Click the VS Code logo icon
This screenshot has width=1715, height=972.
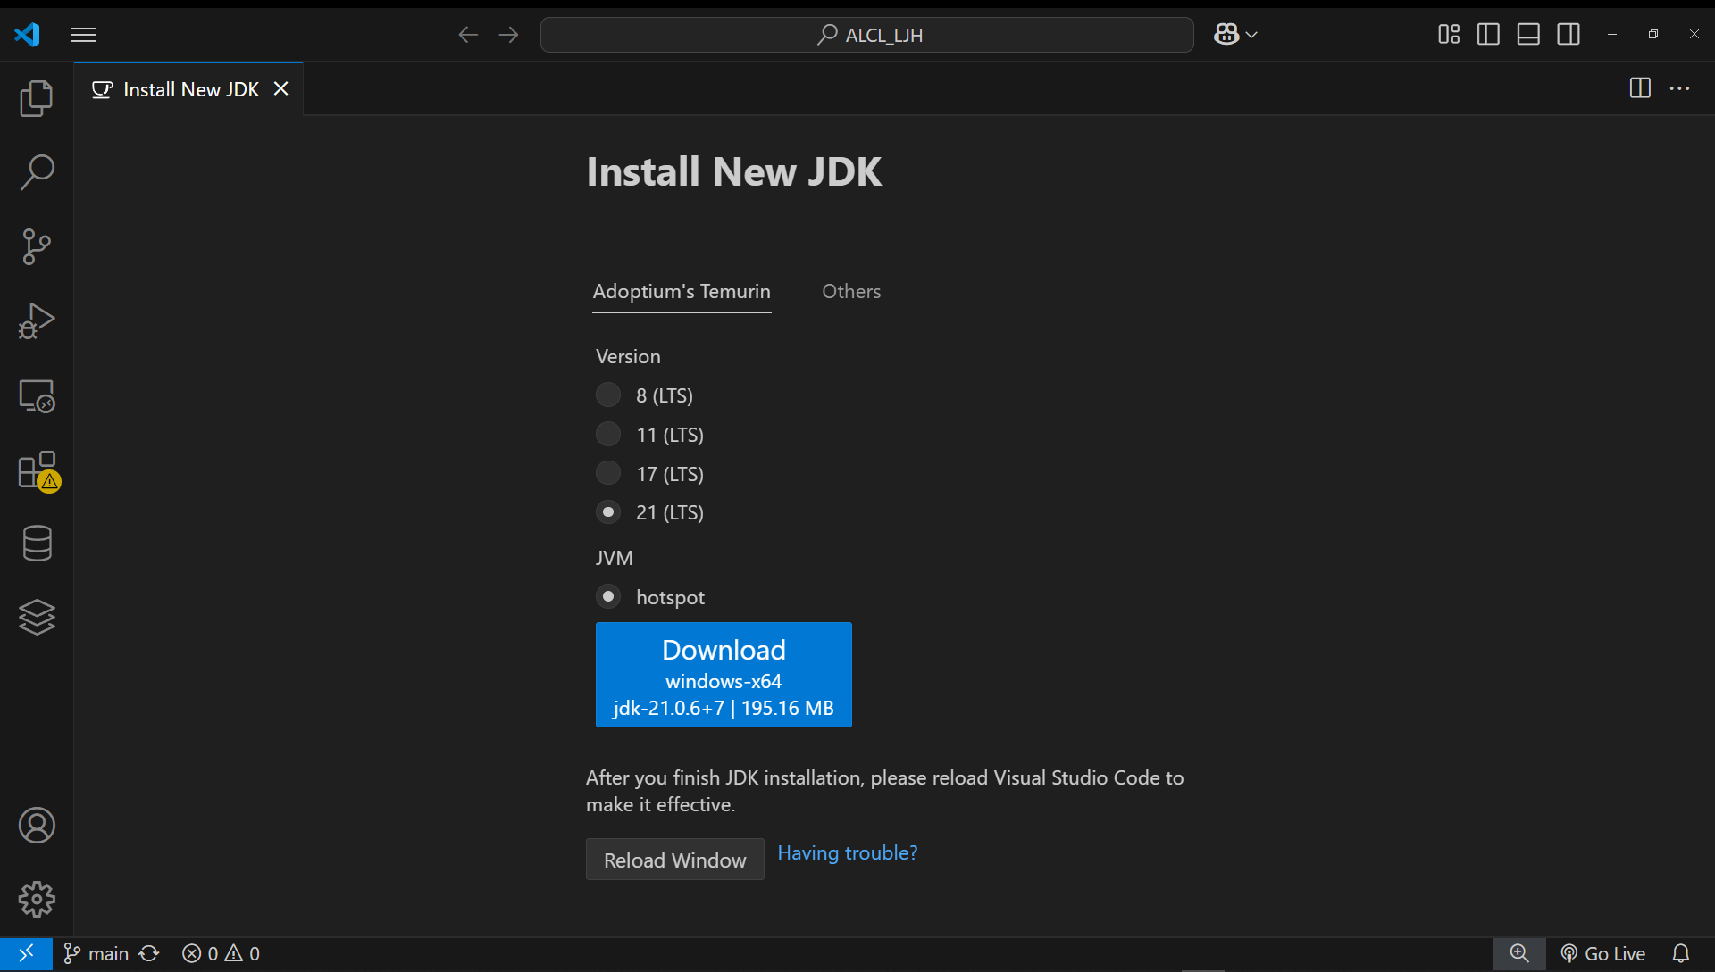(27, 35)
